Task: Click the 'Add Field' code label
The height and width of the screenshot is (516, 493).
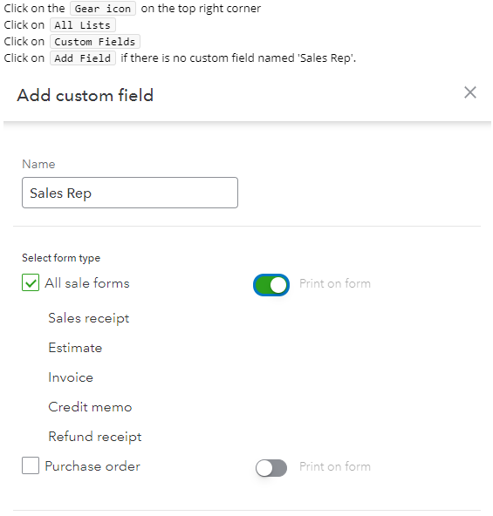Action: coord(83,58)
